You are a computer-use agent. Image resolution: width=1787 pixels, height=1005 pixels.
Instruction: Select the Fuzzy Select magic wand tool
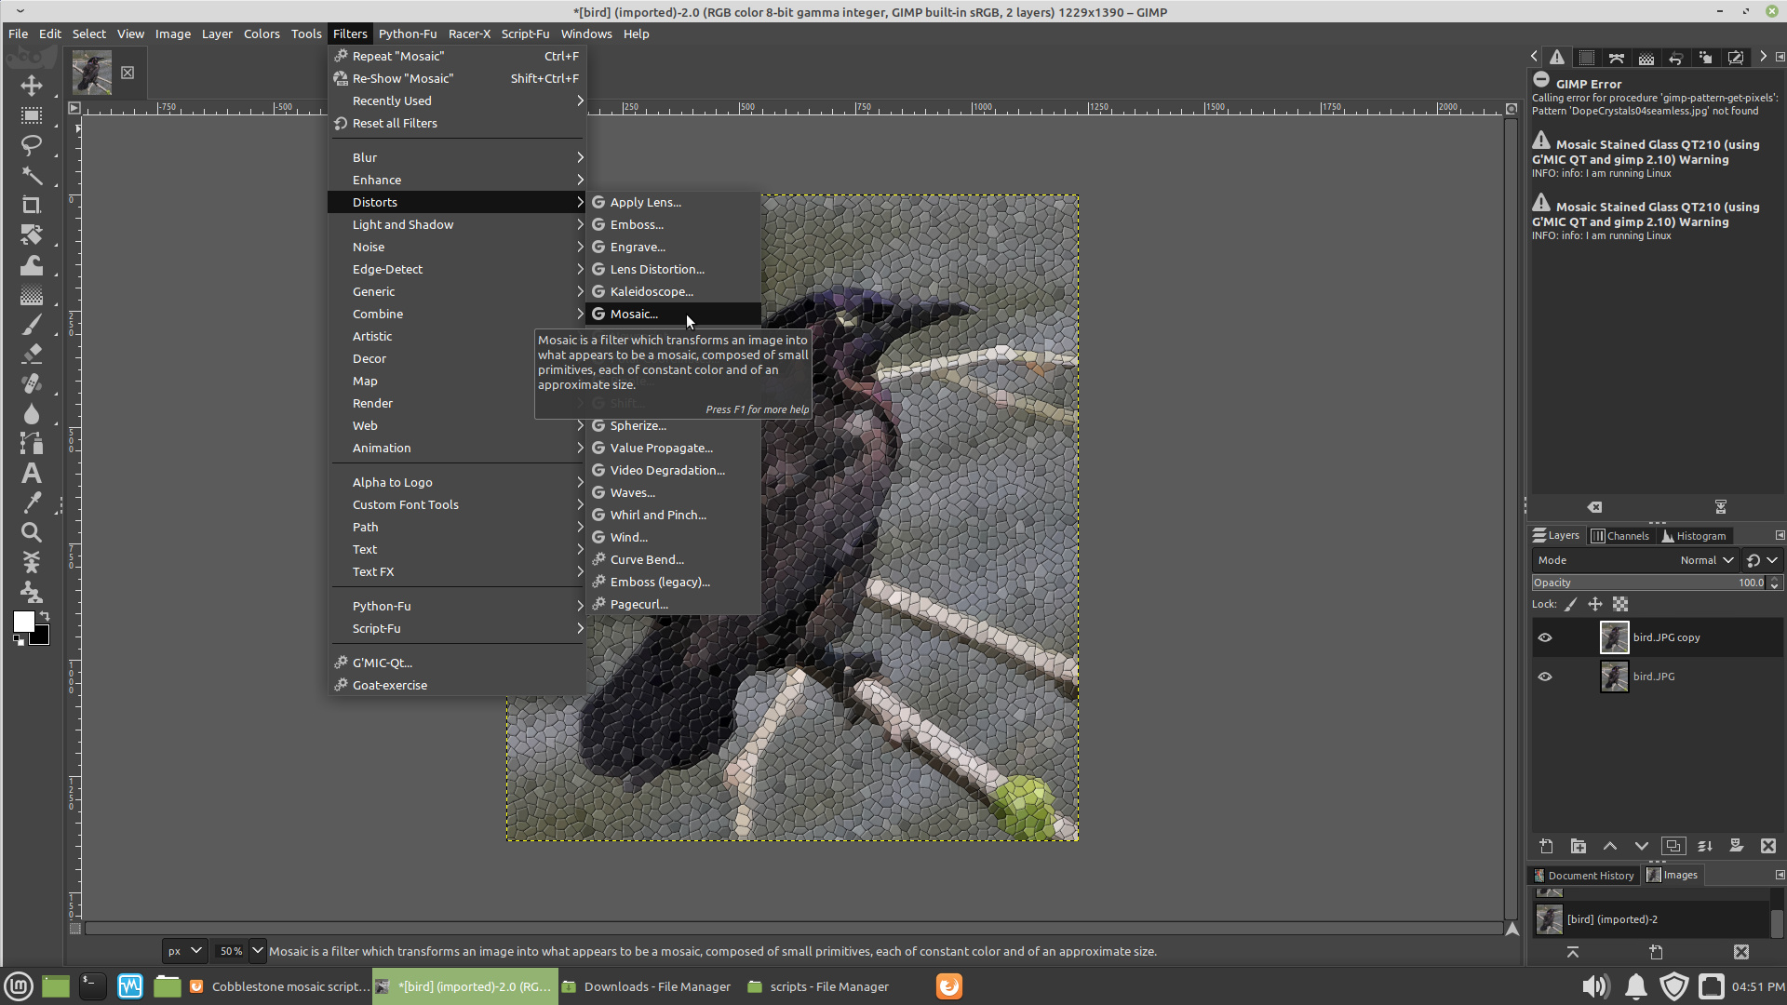32,175
